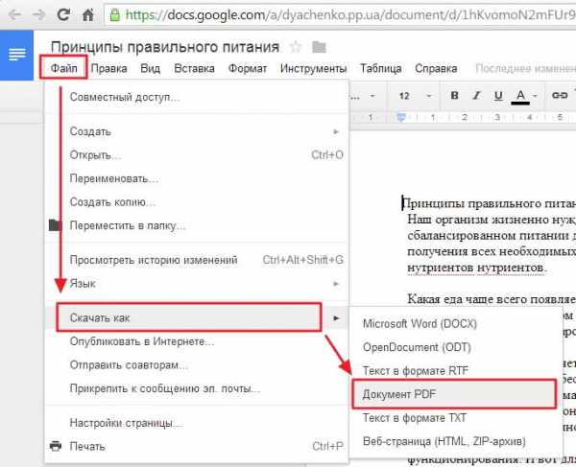Screen dimensions: 576x467
Task: Click the document heading line text
Action: [490, 203]
